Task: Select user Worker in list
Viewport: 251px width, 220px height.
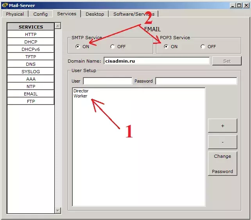Action: click(81, 96)
